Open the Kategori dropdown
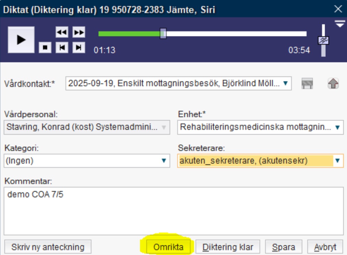 164,161
